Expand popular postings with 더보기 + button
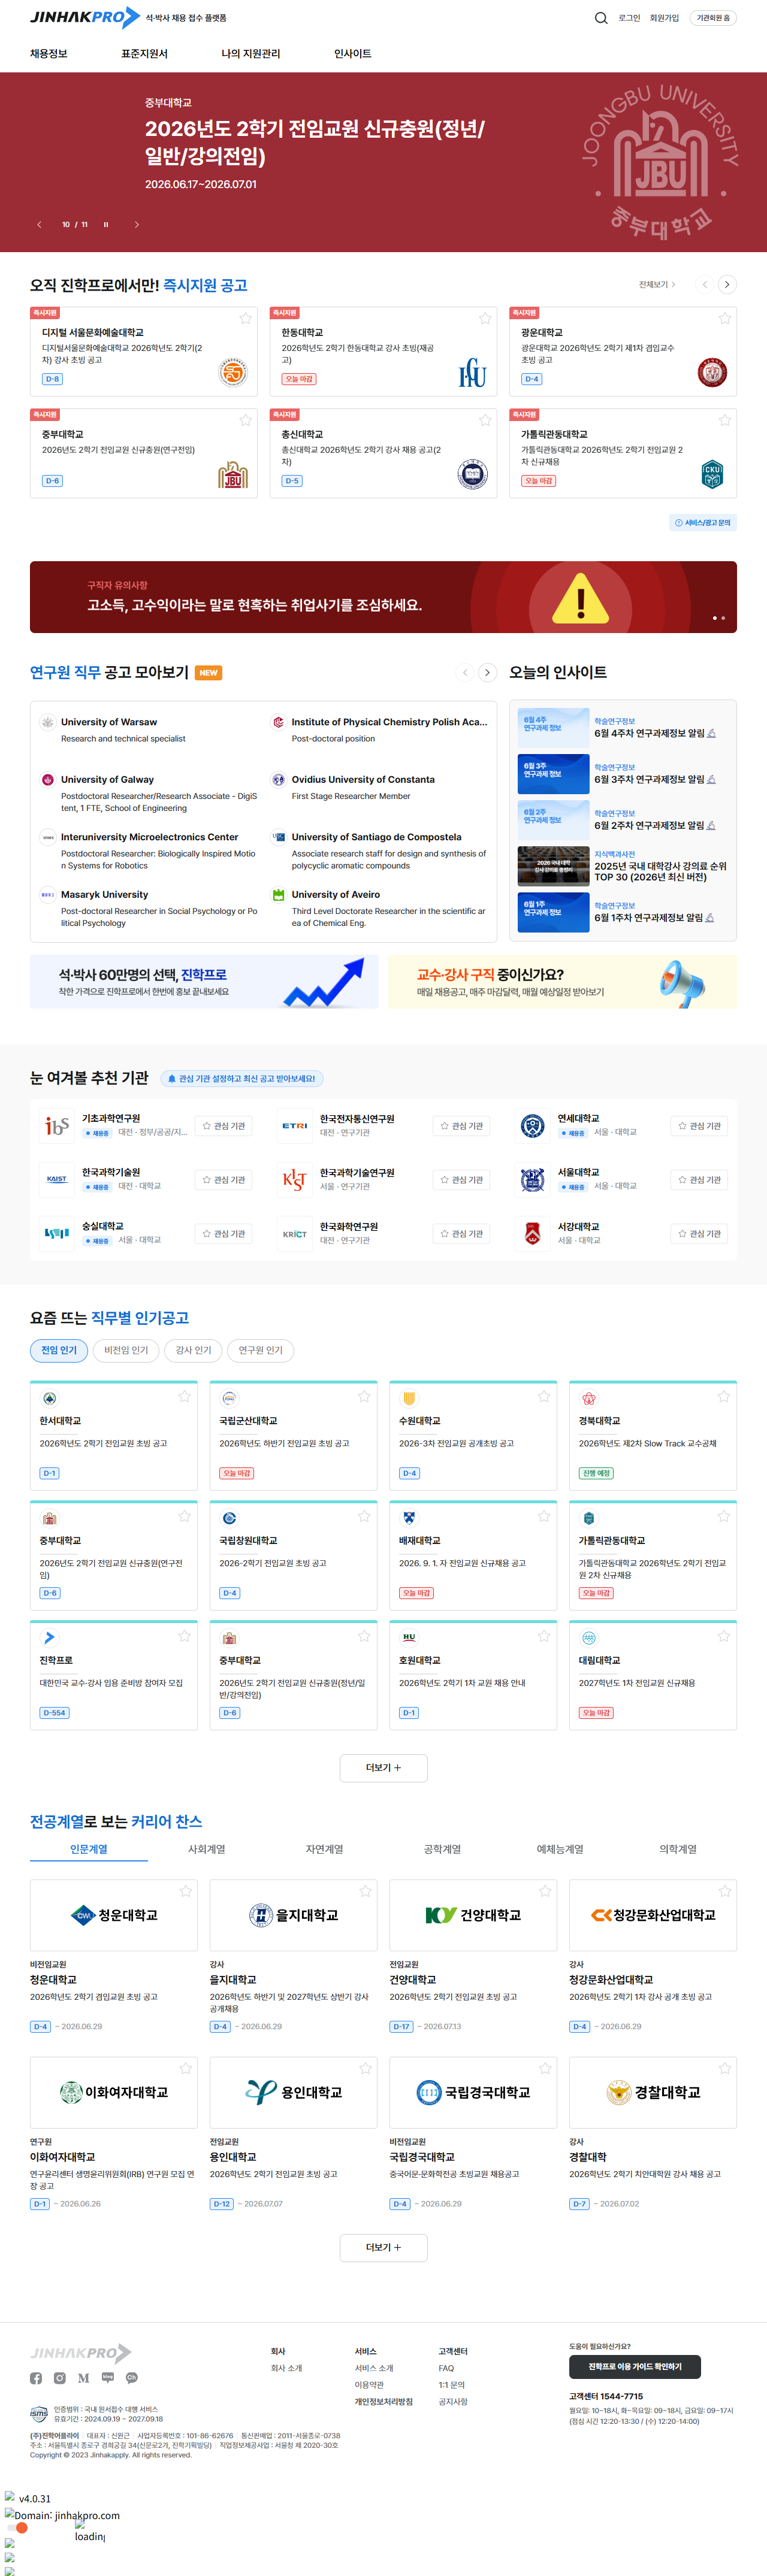767x2576 pixels. [383, 1768]
